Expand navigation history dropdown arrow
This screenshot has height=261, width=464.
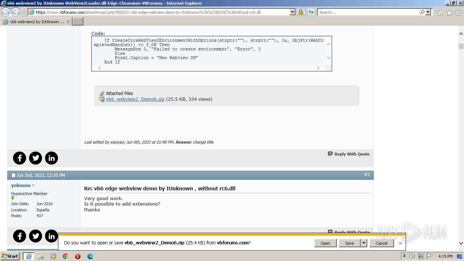pos(24,12)
